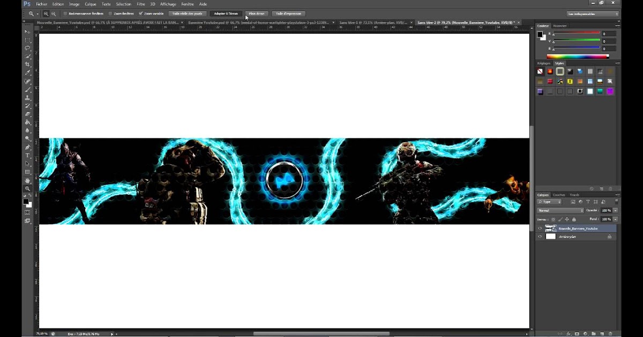Select the Hand tool

(28, 181)
